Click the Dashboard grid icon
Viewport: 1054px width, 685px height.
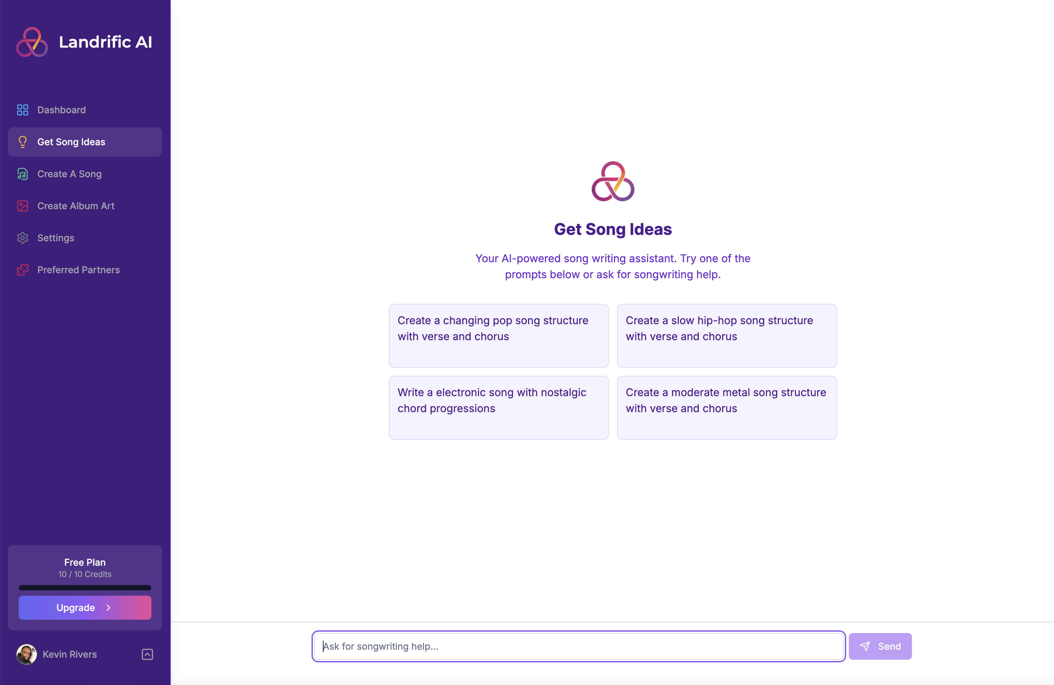[x=23, y=110]
